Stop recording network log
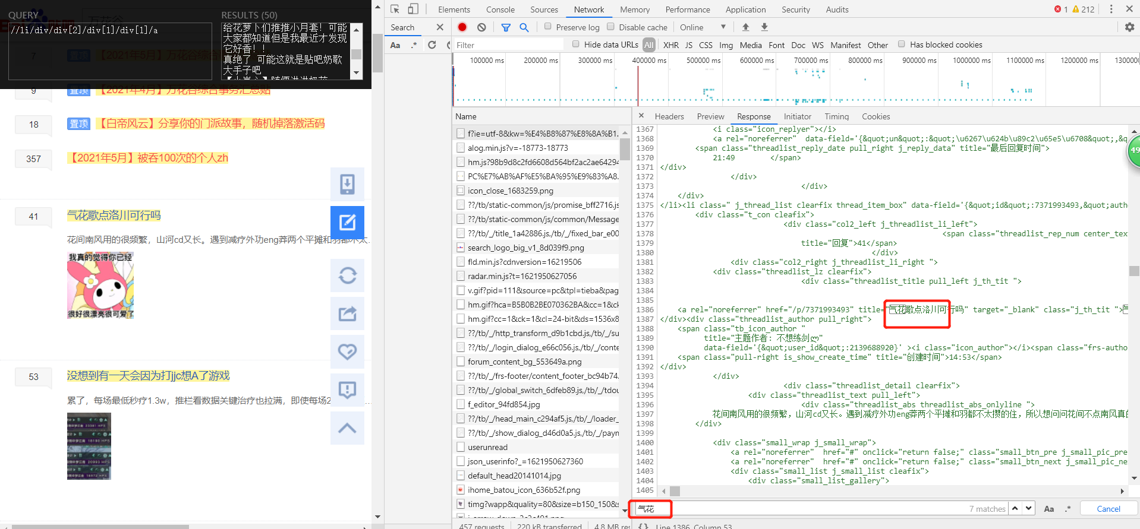Image resolution: width=1140 pixels, height=529 pixels. point(462,27)
